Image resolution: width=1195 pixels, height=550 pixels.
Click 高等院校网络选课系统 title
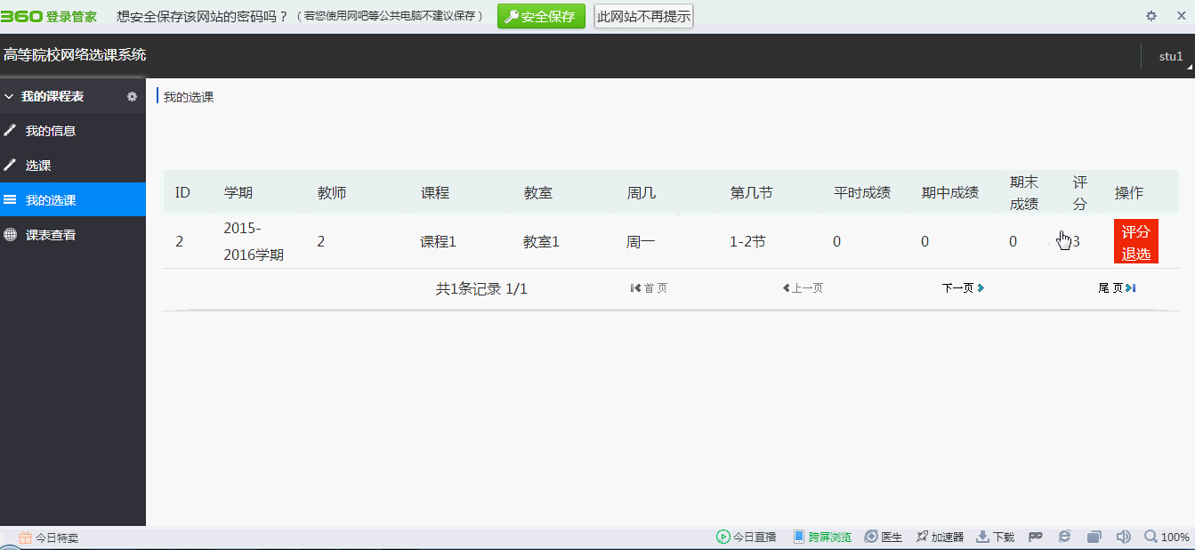point(75,55)
